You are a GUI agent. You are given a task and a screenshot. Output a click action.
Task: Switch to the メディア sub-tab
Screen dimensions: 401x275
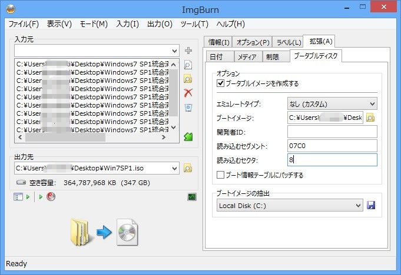pos(248,56)
